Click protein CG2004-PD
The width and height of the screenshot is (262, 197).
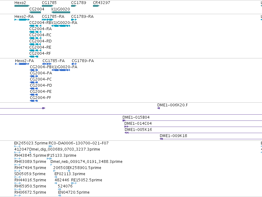click(41, 85)
